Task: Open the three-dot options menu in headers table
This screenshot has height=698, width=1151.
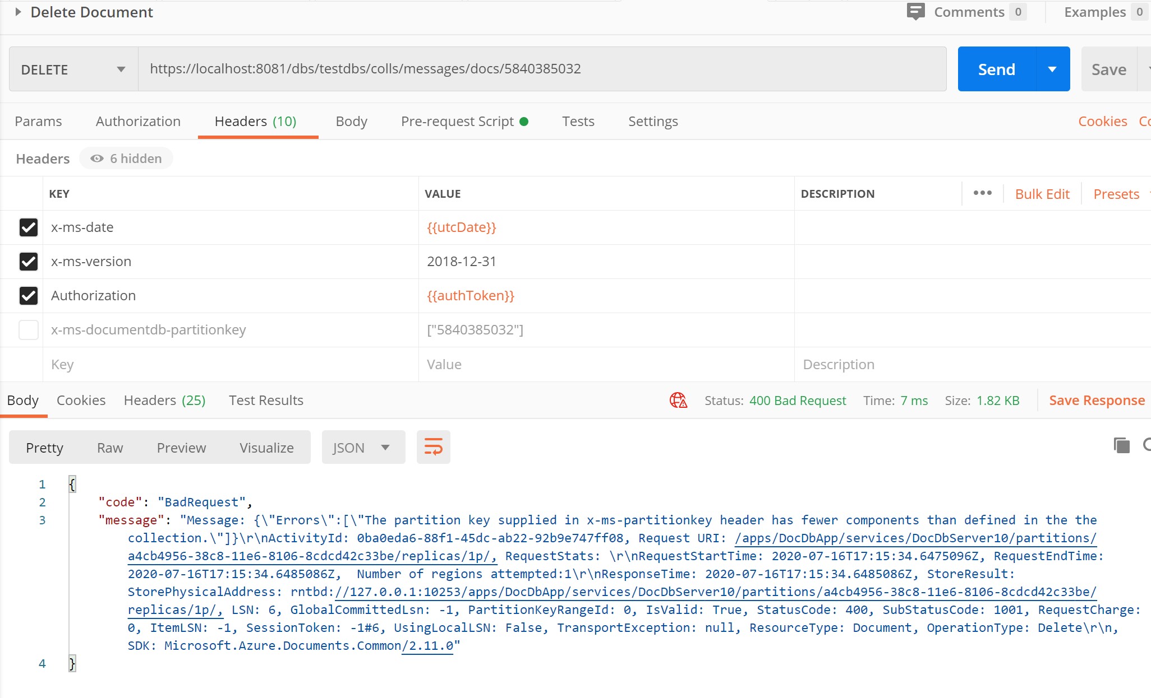Action: [982, 193]
